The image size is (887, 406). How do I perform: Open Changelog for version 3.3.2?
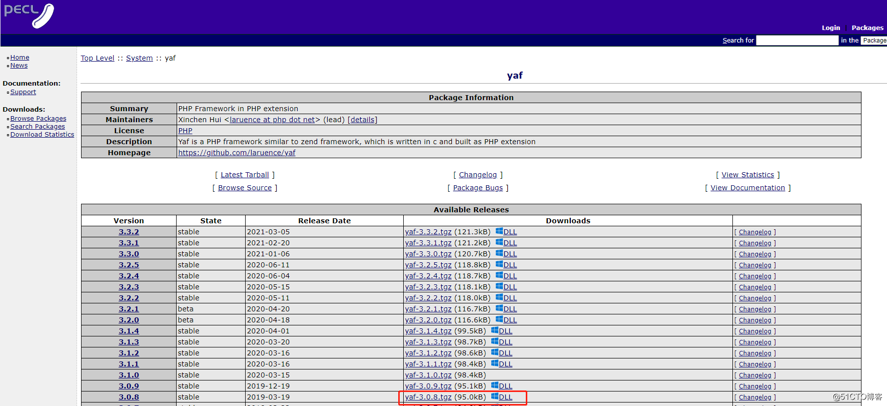click(755, 232)
